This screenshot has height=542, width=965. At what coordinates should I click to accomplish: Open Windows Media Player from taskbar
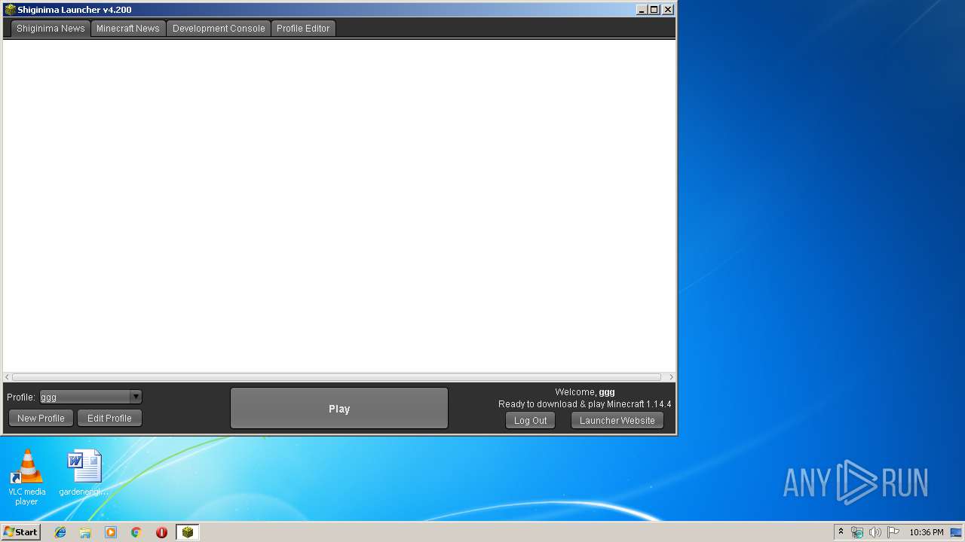(111, 532)
